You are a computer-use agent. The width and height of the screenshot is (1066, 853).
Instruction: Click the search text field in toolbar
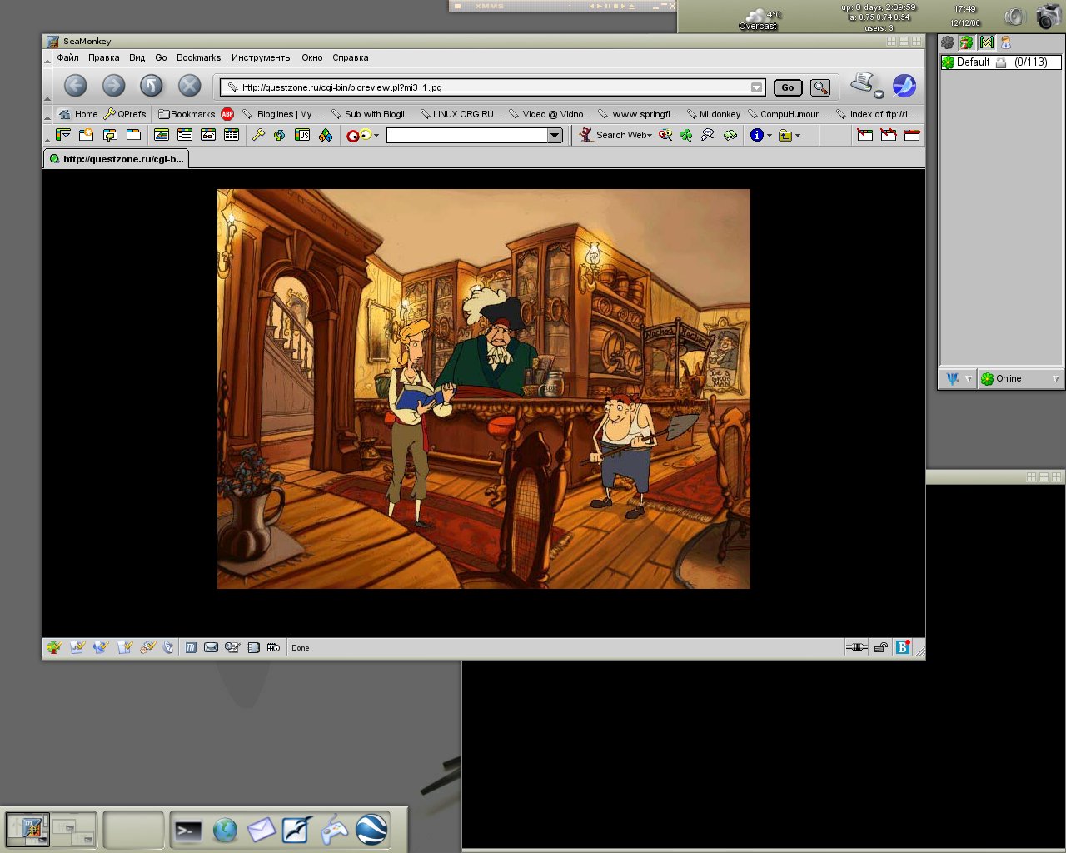pos(467,136)
